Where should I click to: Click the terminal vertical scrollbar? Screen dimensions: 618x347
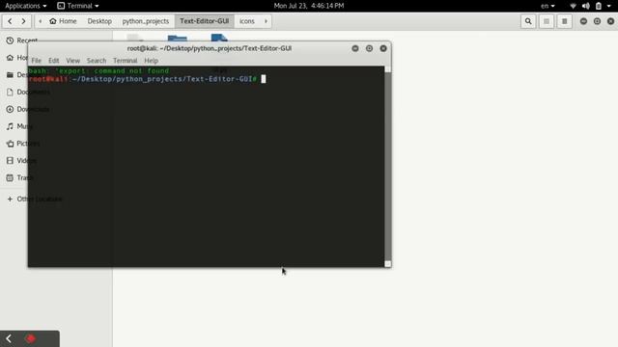tap(388, 167)
